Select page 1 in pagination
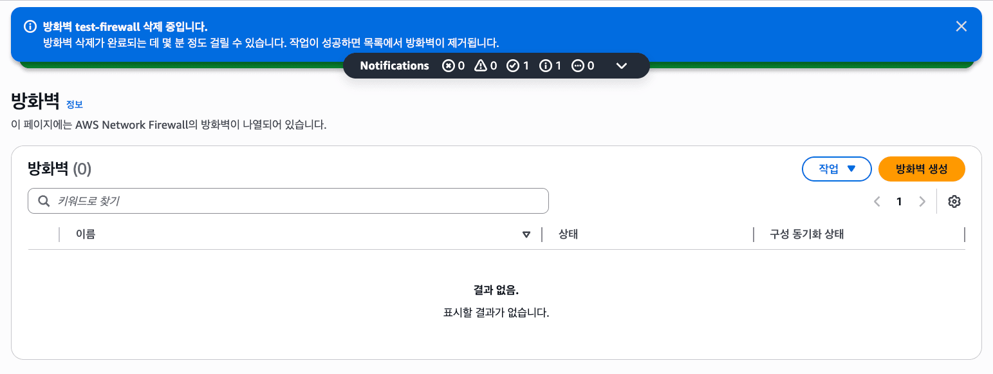This screenshot has height=374, width=993. pos(899,201)
